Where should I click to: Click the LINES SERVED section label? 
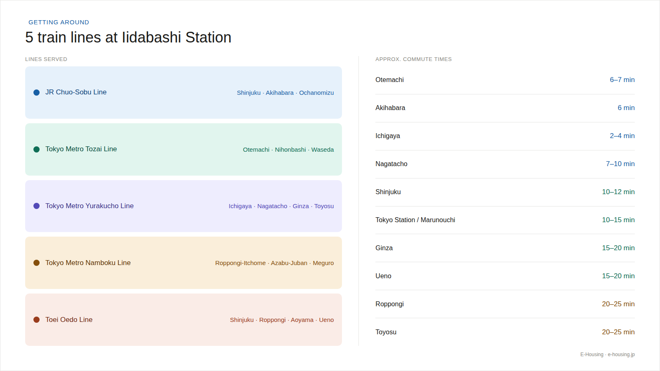46,59
